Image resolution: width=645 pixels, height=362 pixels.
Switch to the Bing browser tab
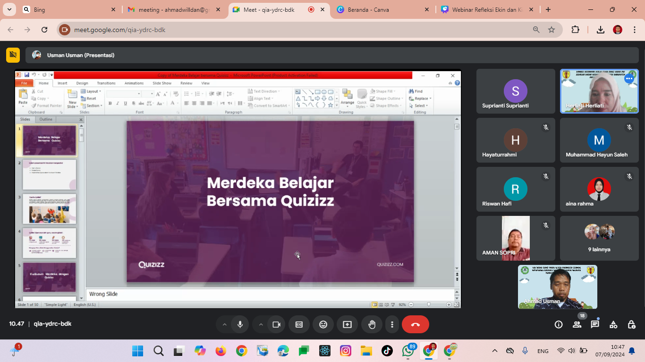(x=69, y=9)
